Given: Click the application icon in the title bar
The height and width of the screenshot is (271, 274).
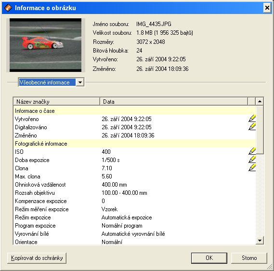Looking at the screenshot, I should [8, 8].
